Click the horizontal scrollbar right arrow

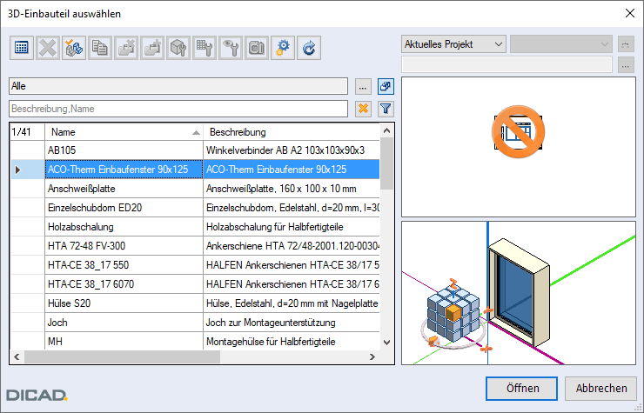372,356
